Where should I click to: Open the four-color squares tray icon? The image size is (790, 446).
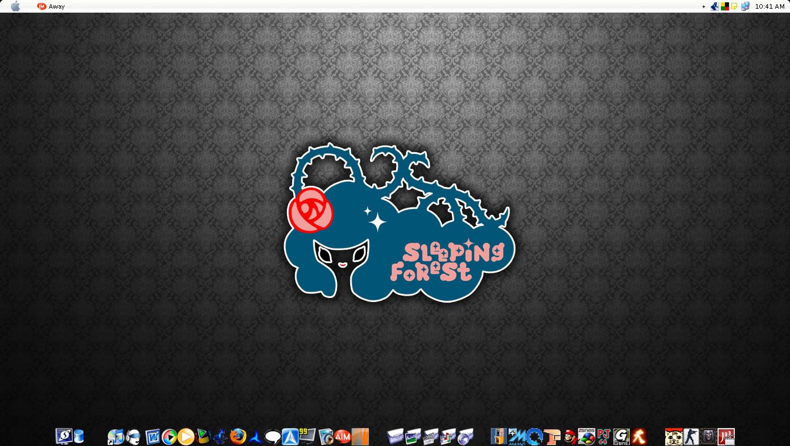(725, 6)
